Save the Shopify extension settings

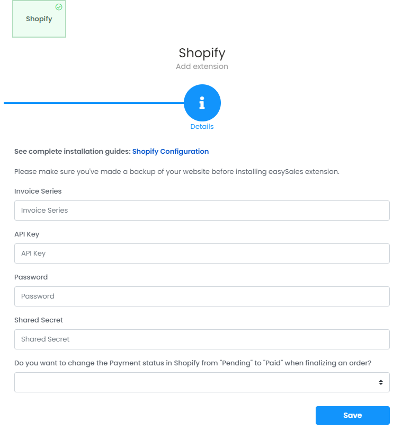click(x=353, y=415)
